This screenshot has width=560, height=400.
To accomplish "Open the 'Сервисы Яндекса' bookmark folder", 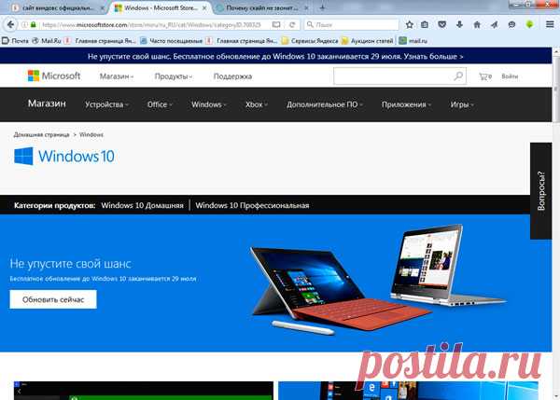I will click(x=310, y=41).
